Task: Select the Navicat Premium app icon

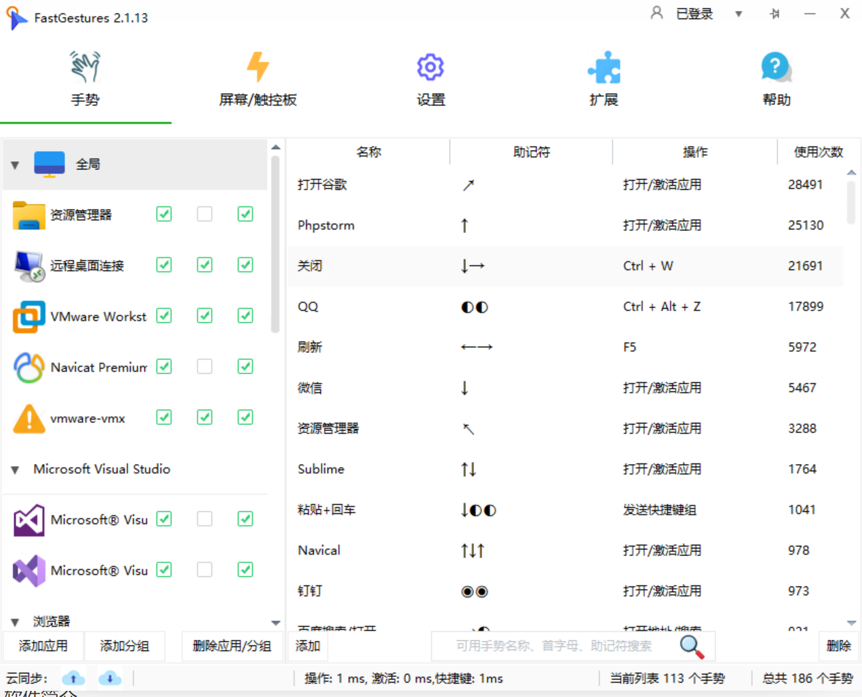Action: 29,367
